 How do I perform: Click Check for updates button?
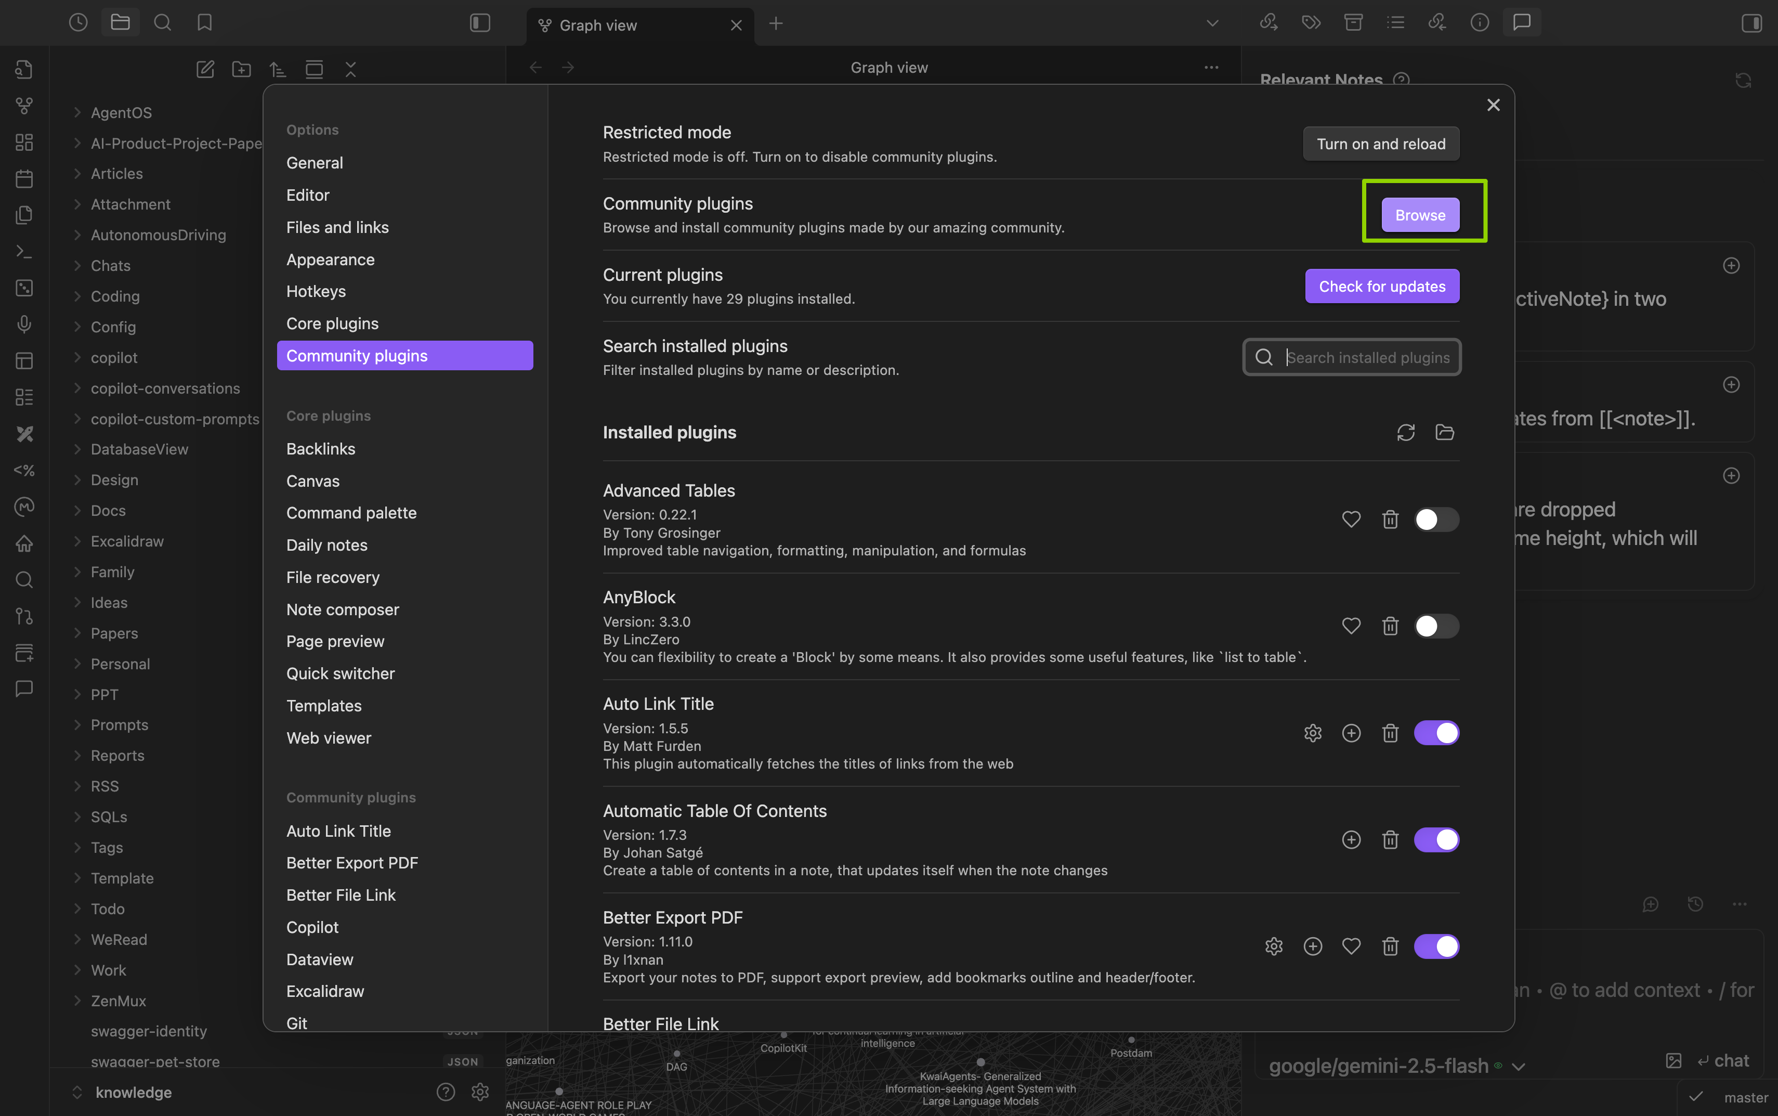(1382, 287)
